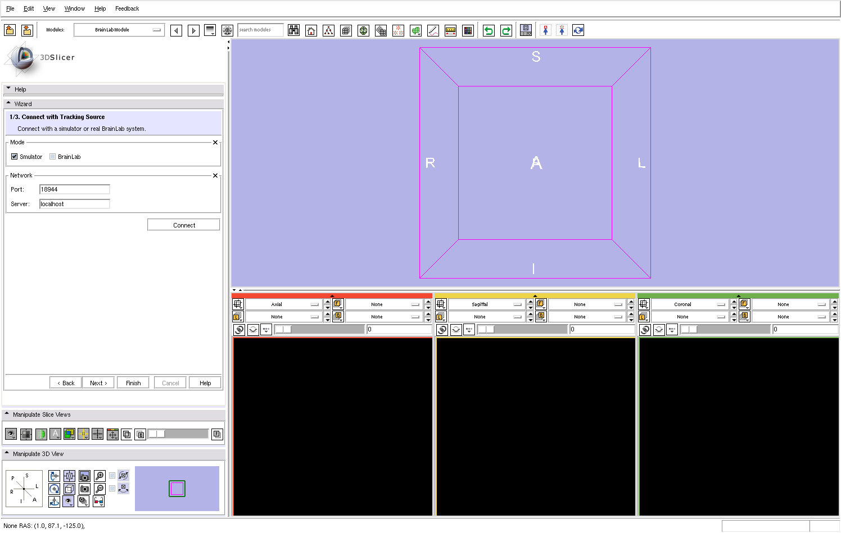The image size is (841, 533).
Task: Open the Modules dropdown showing BrainLab Module
Action: [x=119, y=30]
